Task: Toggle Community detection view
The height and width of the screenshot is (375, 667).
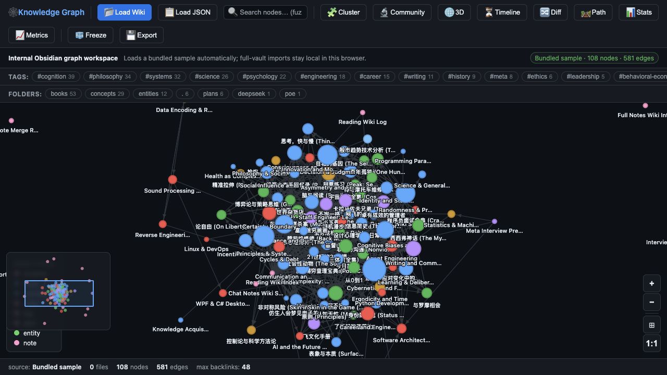Action: coord(402,12)
